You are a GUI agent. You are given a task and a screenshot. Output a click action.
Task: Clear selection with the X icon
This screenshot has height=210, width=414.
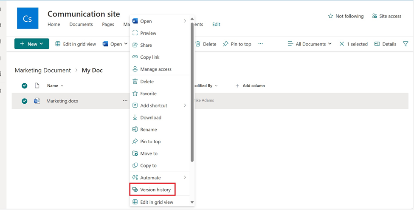pos(342,44)
